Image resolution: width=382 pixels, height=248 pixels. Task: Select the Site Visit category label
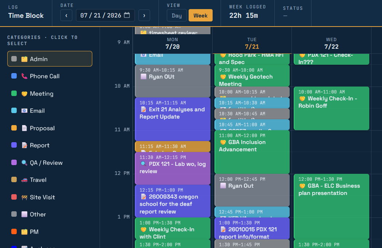coord(43,197)
